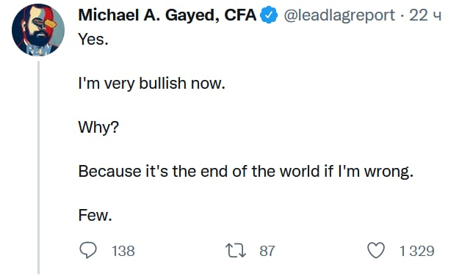Click the "Why?" line of the tweet

coord(98,127)
